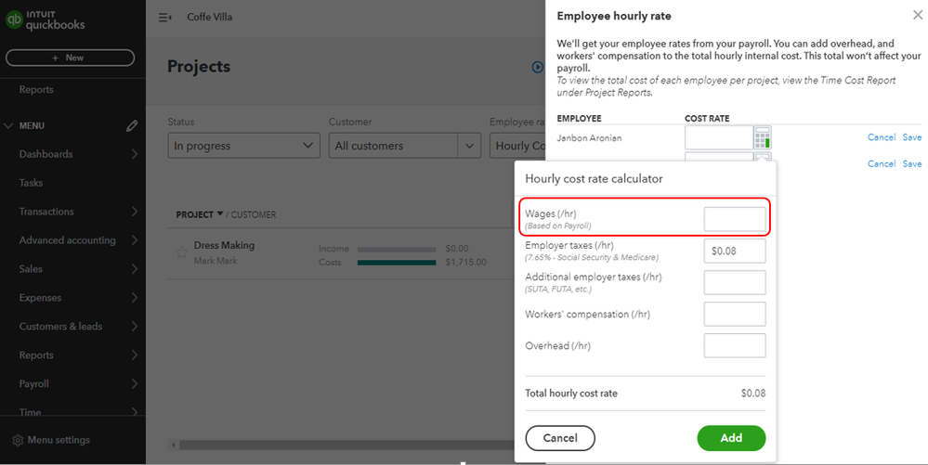Open the Status dropdown showing In progress
The height and width of the screenshot is (465, 928).
tap(244, 146)
